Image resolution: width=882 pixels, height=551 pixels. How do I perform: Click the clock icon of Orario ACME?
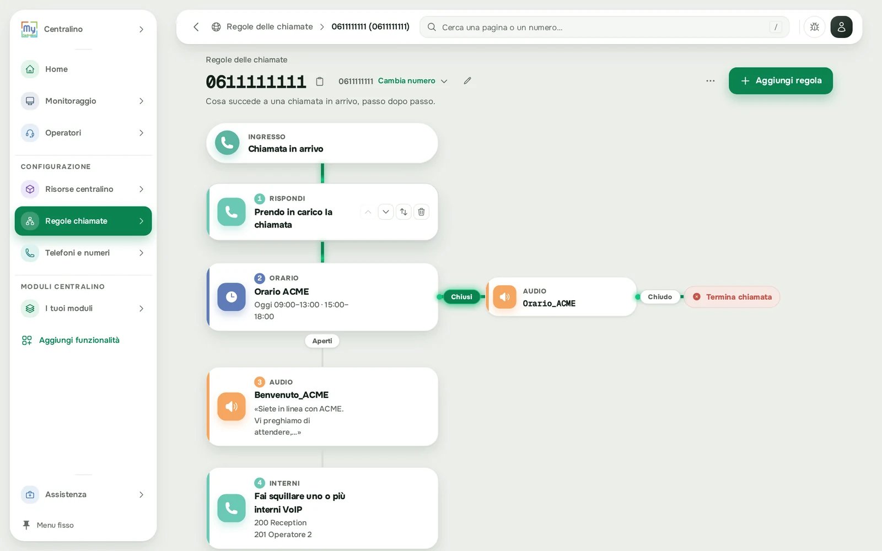(x=232, y=297)
